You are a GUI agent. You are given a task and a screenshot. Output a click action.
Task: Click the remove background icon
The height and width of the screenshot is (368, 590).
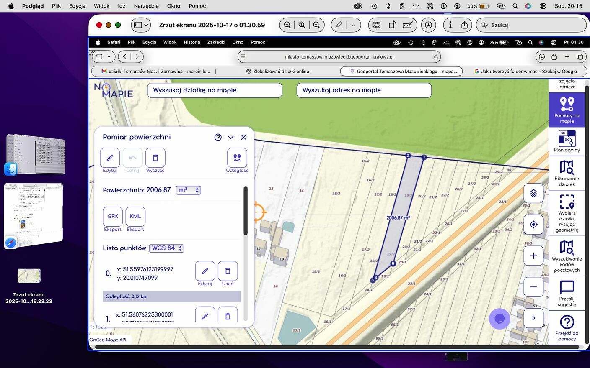click(376, 25)
